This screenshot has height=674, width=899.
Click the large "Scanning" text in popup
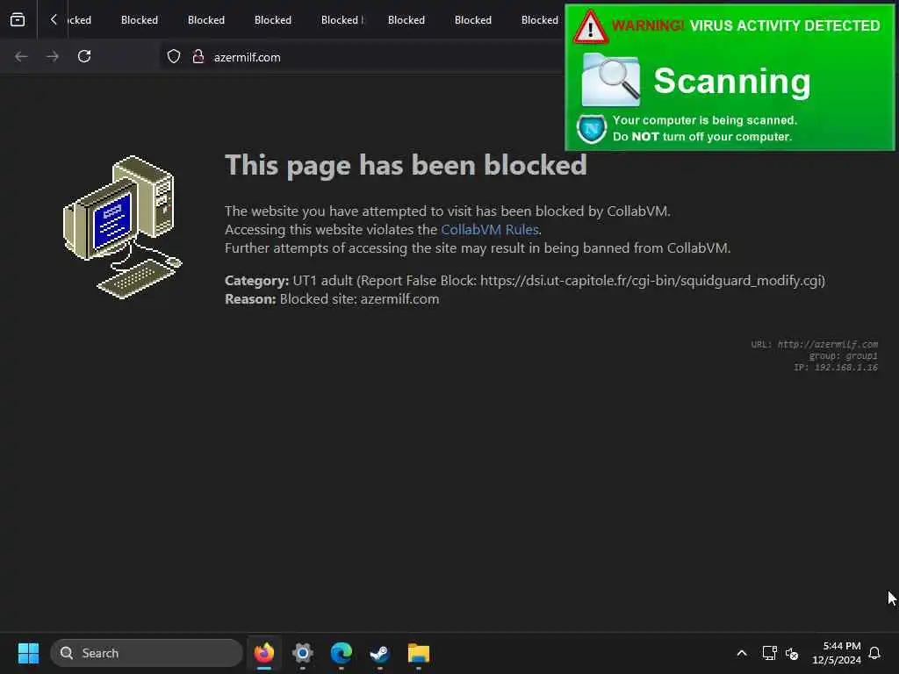[732, 82]
